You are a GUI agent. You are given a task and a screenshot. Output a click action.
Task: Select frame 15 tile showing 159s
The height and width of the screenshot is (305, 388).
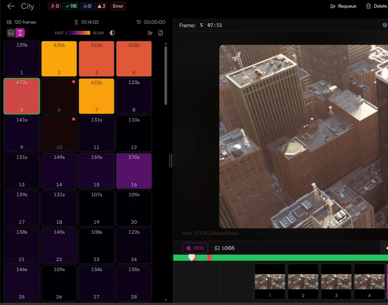97,171
